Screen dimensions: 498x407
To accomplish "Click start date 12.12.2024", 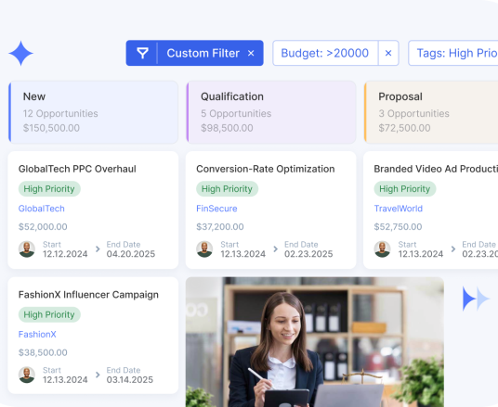I will tap(65, 254).
